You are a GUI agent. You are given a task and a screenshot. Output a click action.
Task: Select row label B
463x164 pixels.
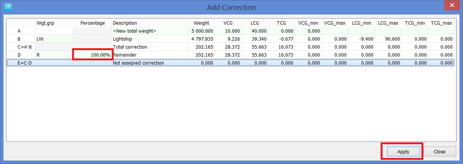(21, 39)
